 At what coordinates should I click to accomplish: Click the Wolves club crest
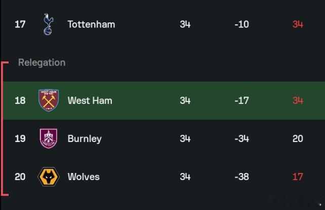point(49,177)
